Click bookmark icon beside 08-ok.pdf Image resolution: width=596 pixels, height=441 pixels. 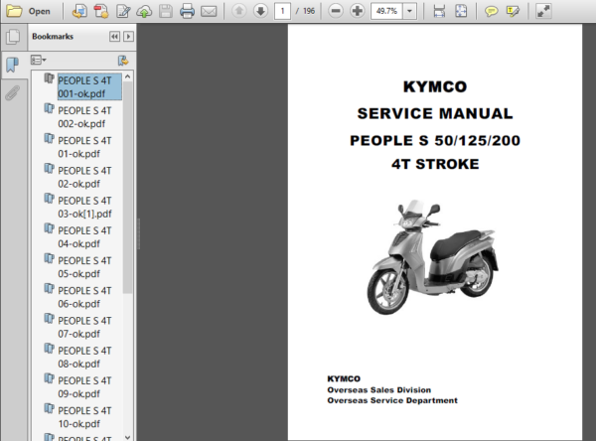[49, 349]
